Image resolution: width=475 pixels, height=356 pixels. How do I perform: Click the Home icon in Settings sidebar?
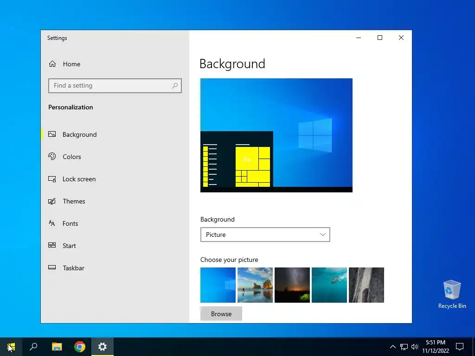point(52,64)
